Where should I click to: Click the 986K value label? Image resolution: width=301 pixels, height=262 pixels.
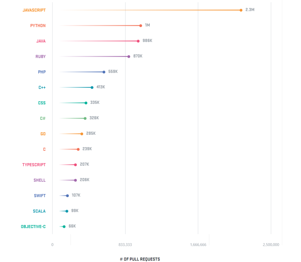coord(147,41)
